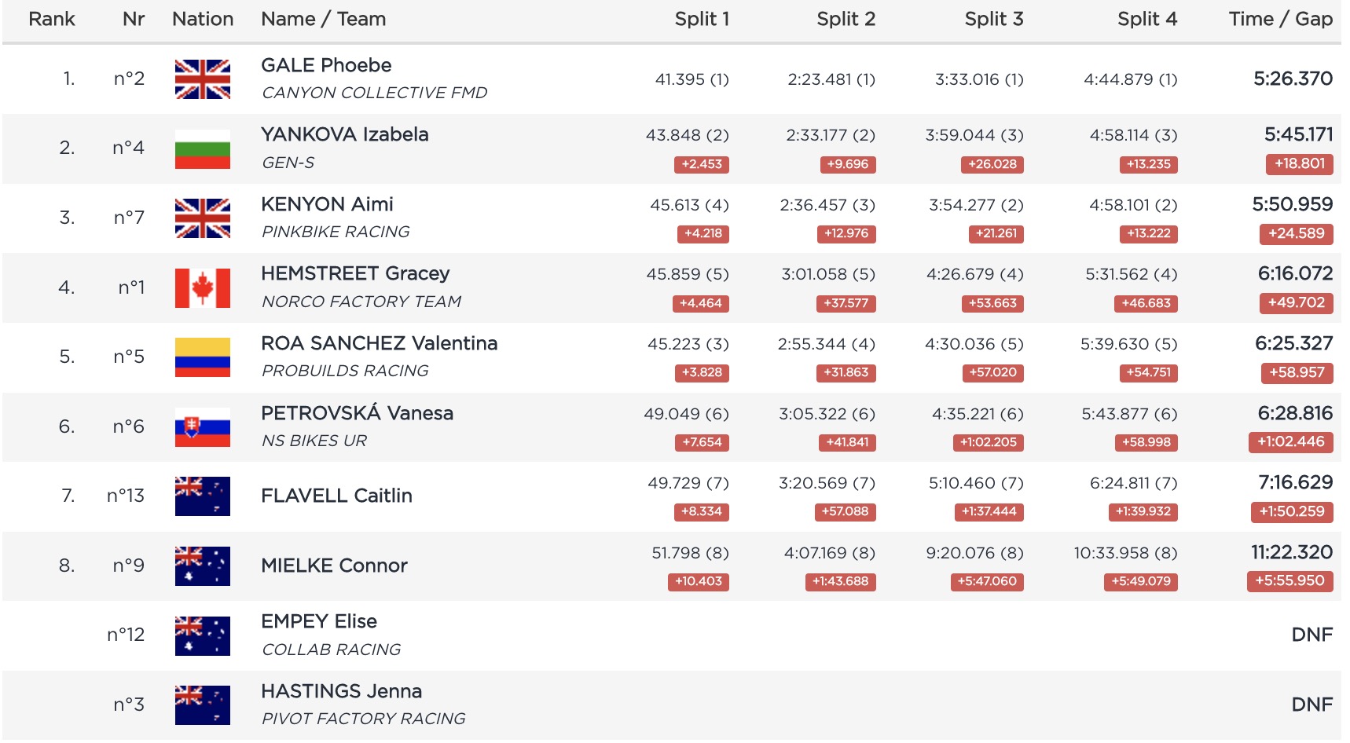1350x743 pixels.
Task: Sort by the Rank column header
Action: click(x=52, y=19)
